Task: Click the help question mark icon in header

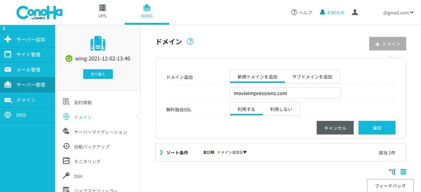Action: (294, 12)
